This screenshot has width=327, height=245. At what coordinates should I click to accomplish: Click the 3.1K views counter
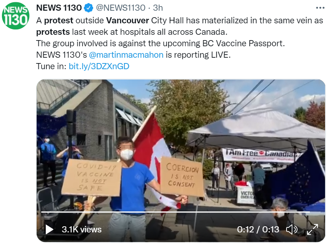82,229
